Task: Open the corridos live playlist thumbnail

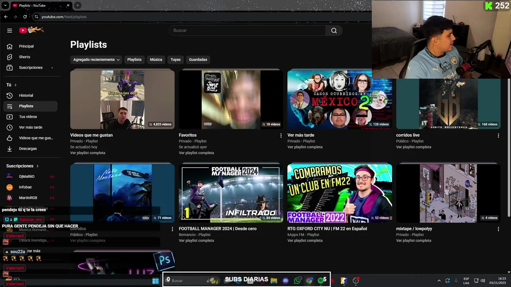Action: coord(448,104)
